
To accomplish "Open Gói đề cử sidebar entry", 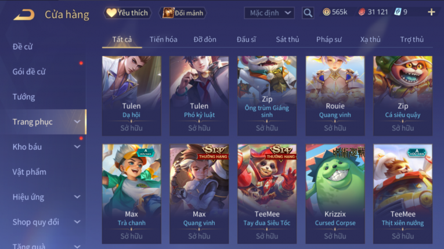I will coord(29,71).
